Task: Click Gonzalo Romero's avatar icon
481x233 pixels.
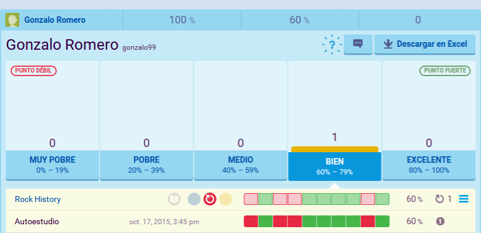Action: click(x=12, y=20)
